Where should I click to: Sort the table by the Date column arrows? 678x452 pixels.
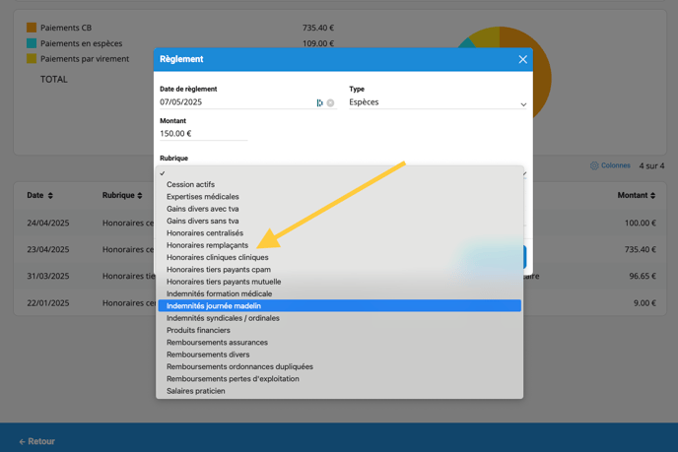click(50, 196)
